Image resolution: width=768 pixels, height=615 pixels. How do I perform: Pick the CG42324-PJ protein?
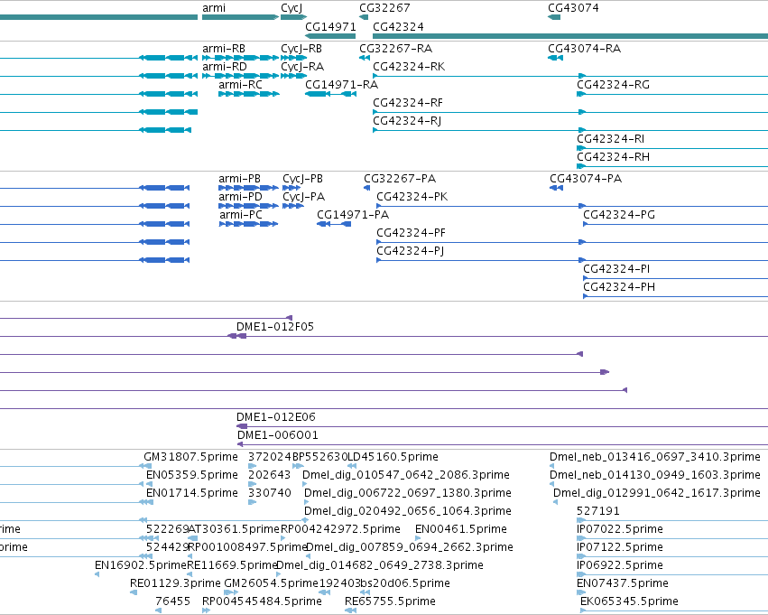pyautogui.click(x=572, y=260)
